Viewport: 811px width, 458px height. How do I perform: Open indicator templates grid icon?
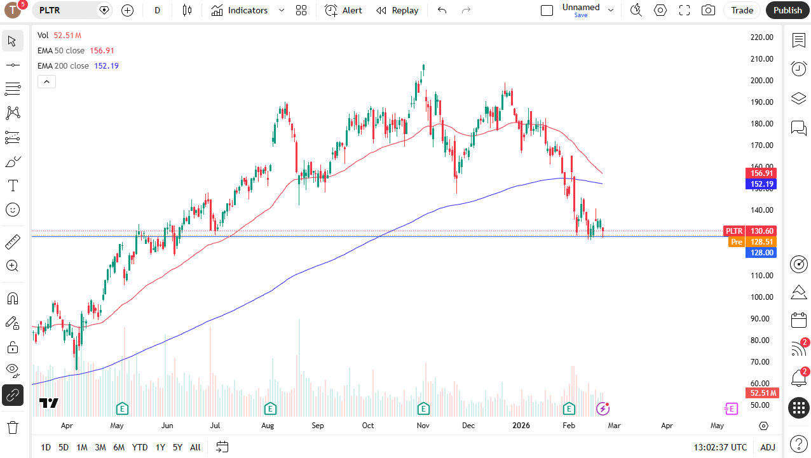coord(301,10)
